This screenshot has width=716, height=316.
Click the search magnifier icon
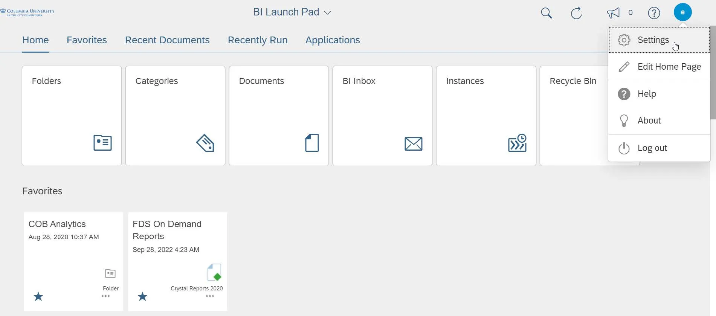(x=546, y=13)
